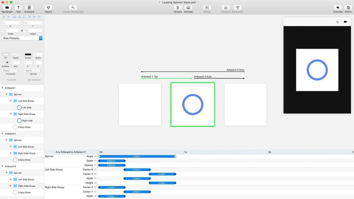Open the Drivers panel
The height and width of the screenshot is (199, 354).
178,7
